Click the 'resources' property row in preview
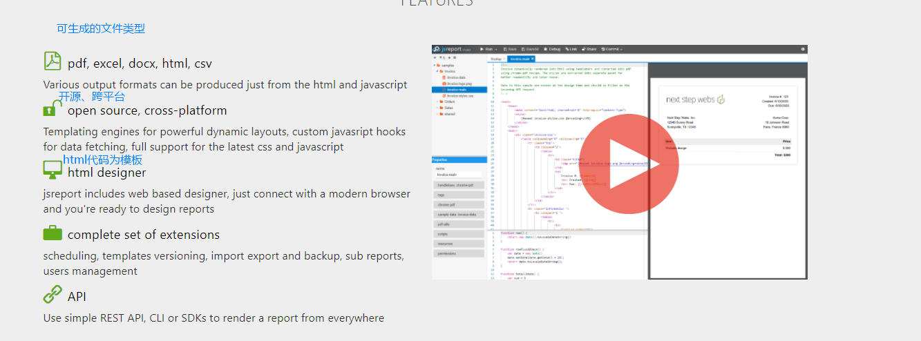921x341 pixels. click(459, 244)
